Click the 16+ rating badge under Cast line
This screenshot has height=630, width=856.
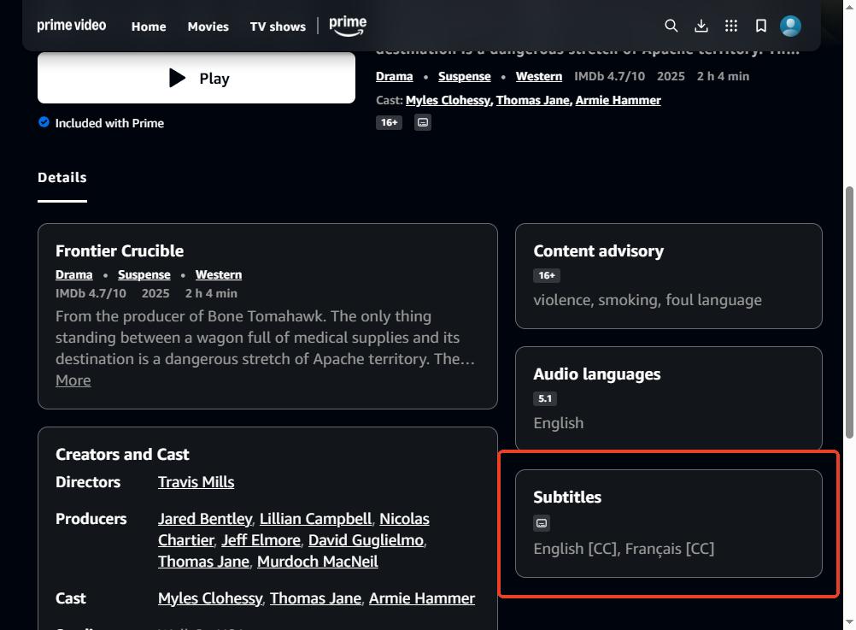pos(389,122)
